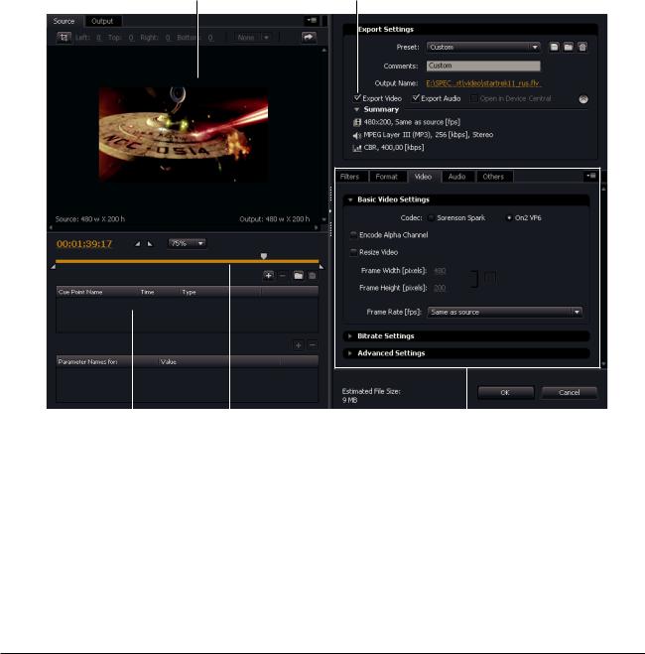Enable the Resize Video checkbox

click(353, 252)
